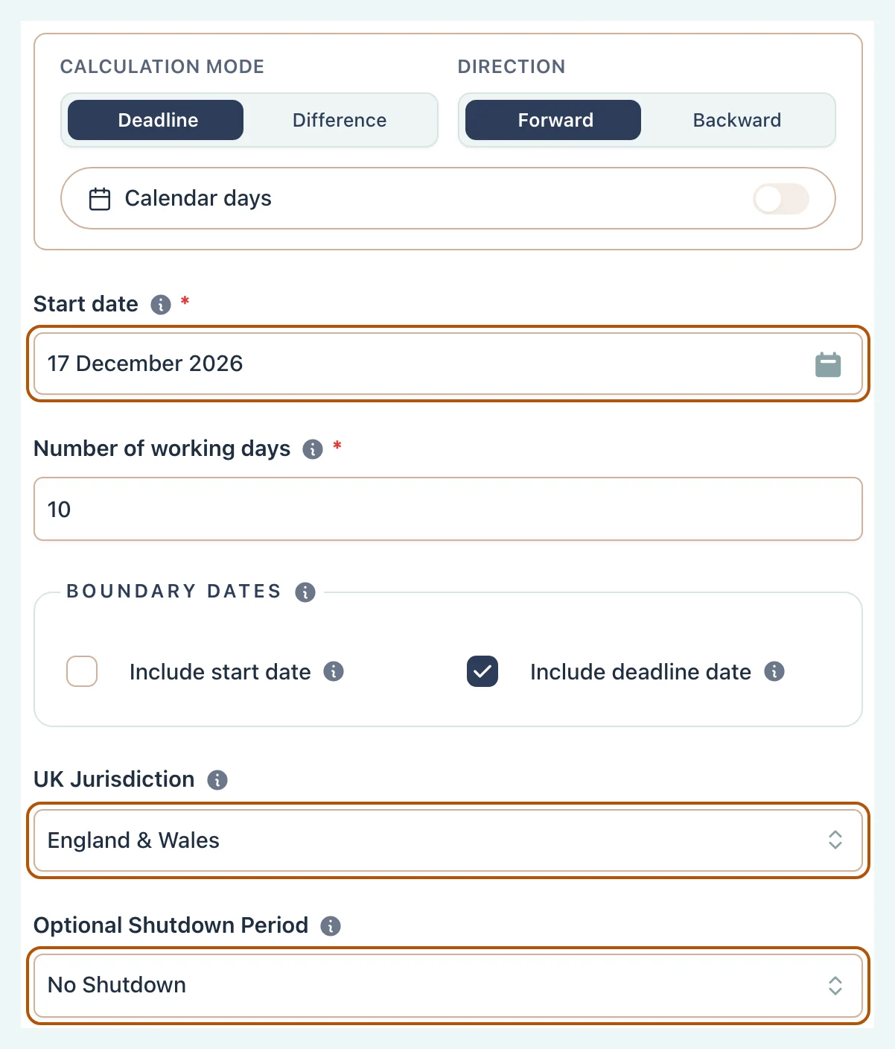The height and width of the screenshot is (1049, 895).
Task: Open the calendar picker icon in Start date
Action: click(828, 364)
